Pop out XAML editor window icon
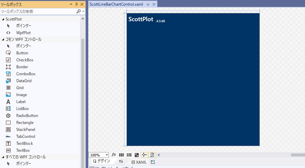Viewport: 305px width, 168px height. (153, 162)
